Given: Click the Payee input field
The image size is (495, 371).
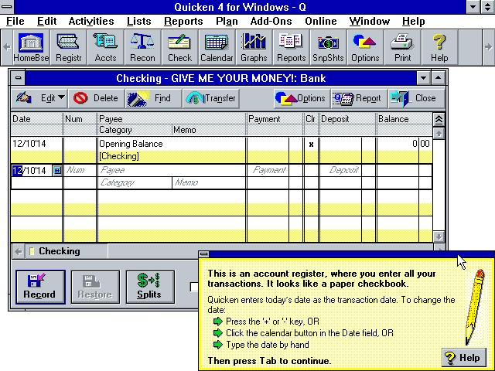Looking at the screenshot, I should point(172,170).
